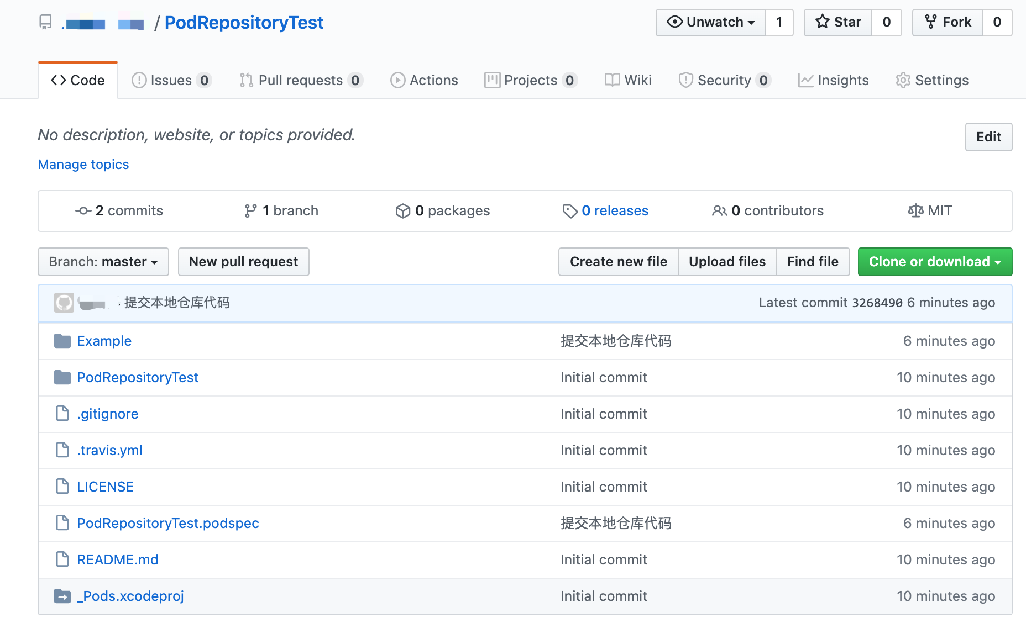Edit the repository description
This screenshot has height=623, width=1026.
coord(988,137)
